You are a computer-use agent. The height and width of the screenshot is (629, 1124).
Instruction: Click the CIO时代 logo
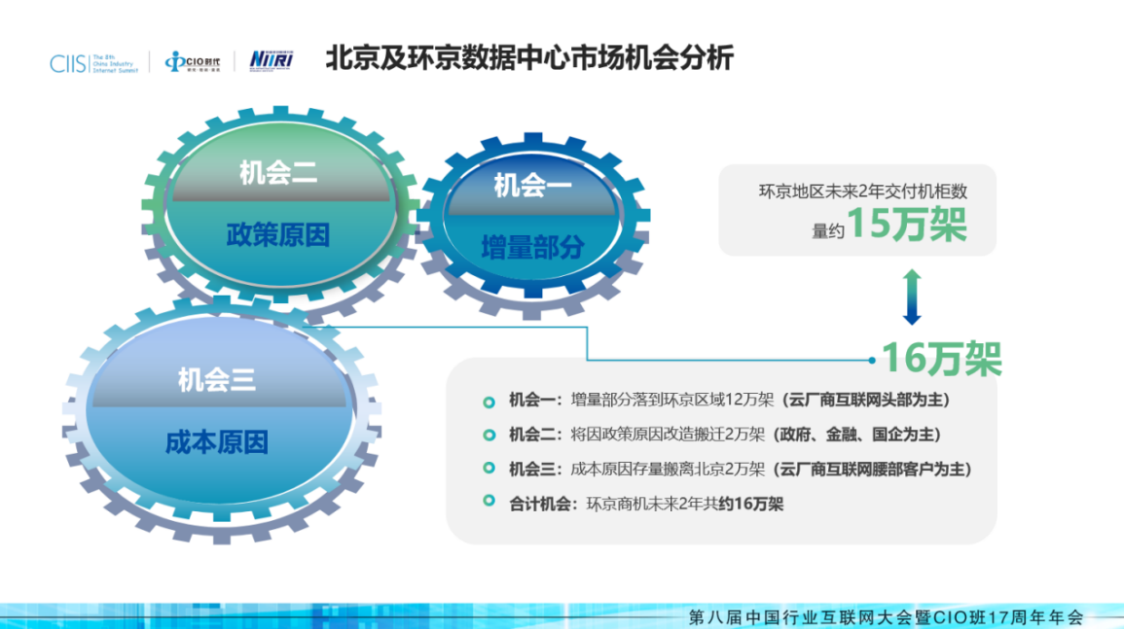pos(192,62)
